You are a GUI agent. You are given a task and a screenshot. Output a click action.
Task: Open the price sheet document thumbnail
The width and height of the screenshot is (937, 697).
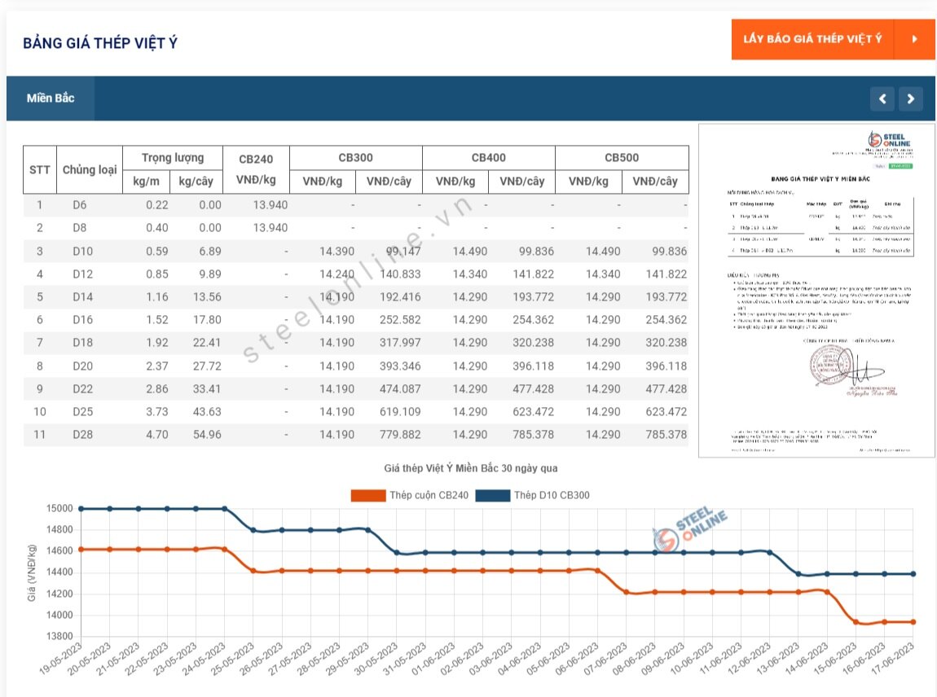point(816,291)
